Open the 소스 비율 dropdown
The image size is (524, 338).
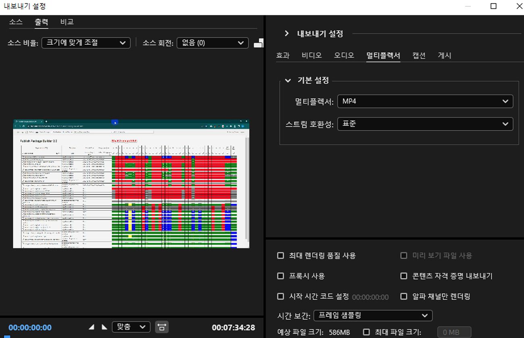[x=85, y=43]
